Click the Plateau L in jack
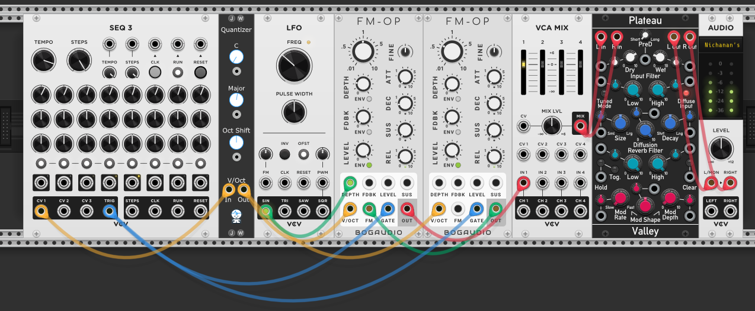Viewport: 755px width, 311px height. click(602, 38)
